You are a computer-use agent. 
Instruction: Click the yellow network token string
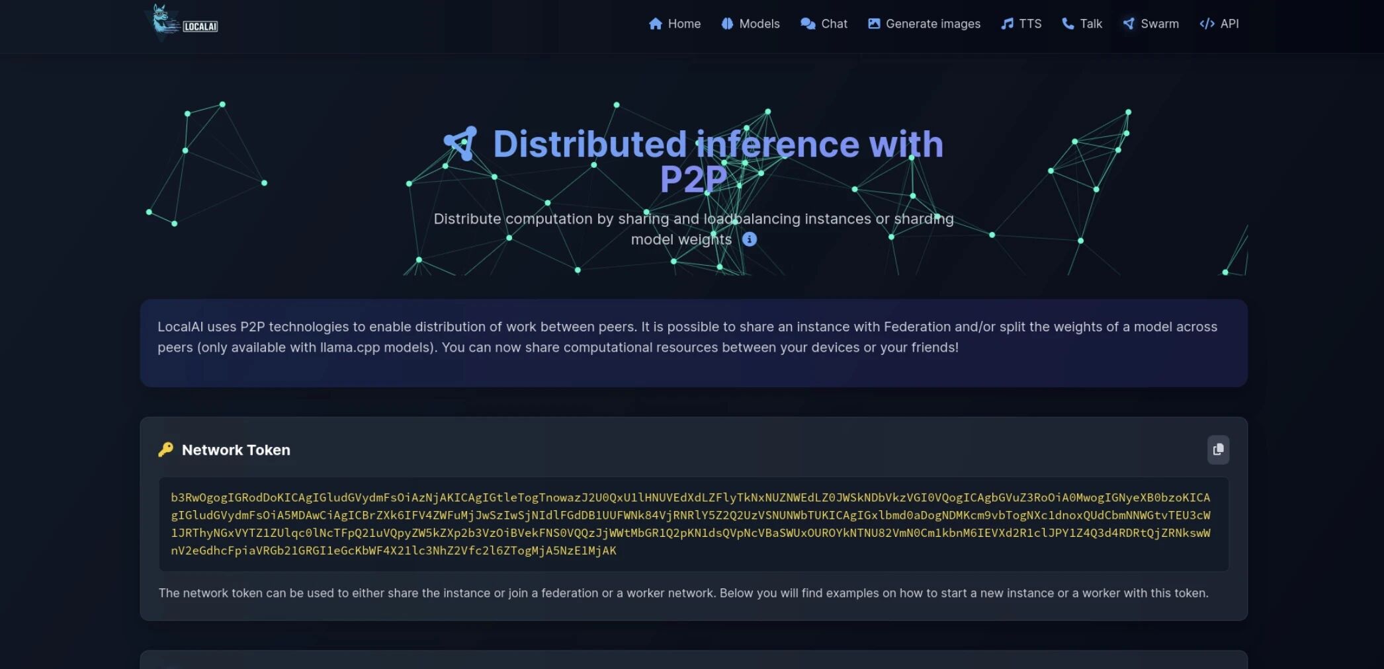point(690,524)
